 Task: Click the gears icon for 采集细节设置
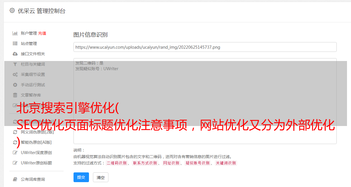click(x=15, y=74)
